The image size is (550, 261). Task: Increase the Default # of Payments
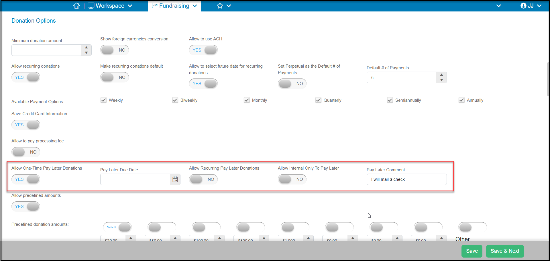441,75
